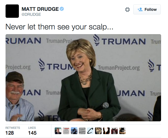Click the blue verified badge
This screenshot has width=168, height=138.
click(x=62, y=9)
